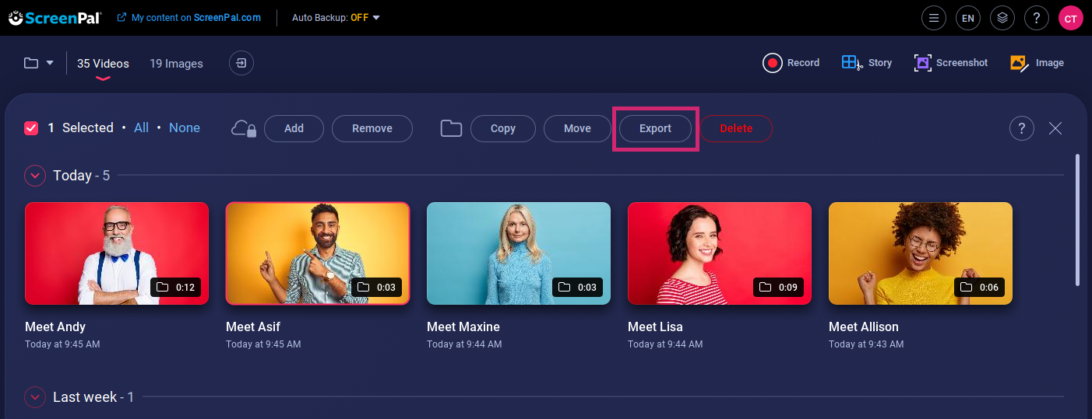1092x419 pixels.
Task: Collapse the Last week section
Action: [35, 397]
